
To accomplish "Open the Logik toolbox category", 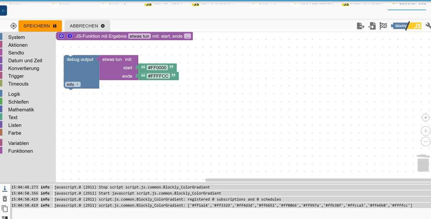I will pyautogui.click(x=28, y=94).
